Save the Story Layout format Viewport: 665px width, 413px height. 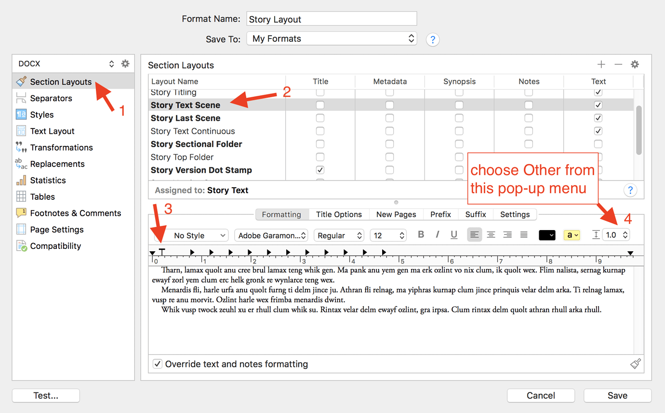617,395
